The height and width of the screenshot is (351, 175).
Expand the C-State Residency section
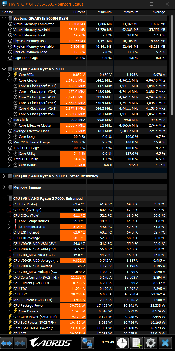click(4, 176)
